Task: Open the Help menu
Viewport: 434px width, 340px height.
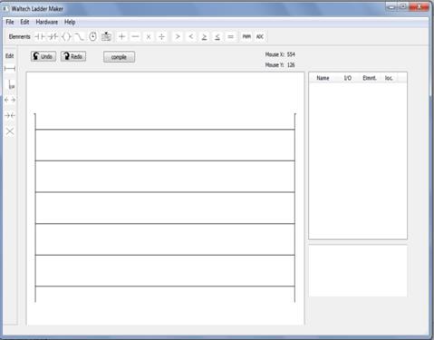Action: 70,22
